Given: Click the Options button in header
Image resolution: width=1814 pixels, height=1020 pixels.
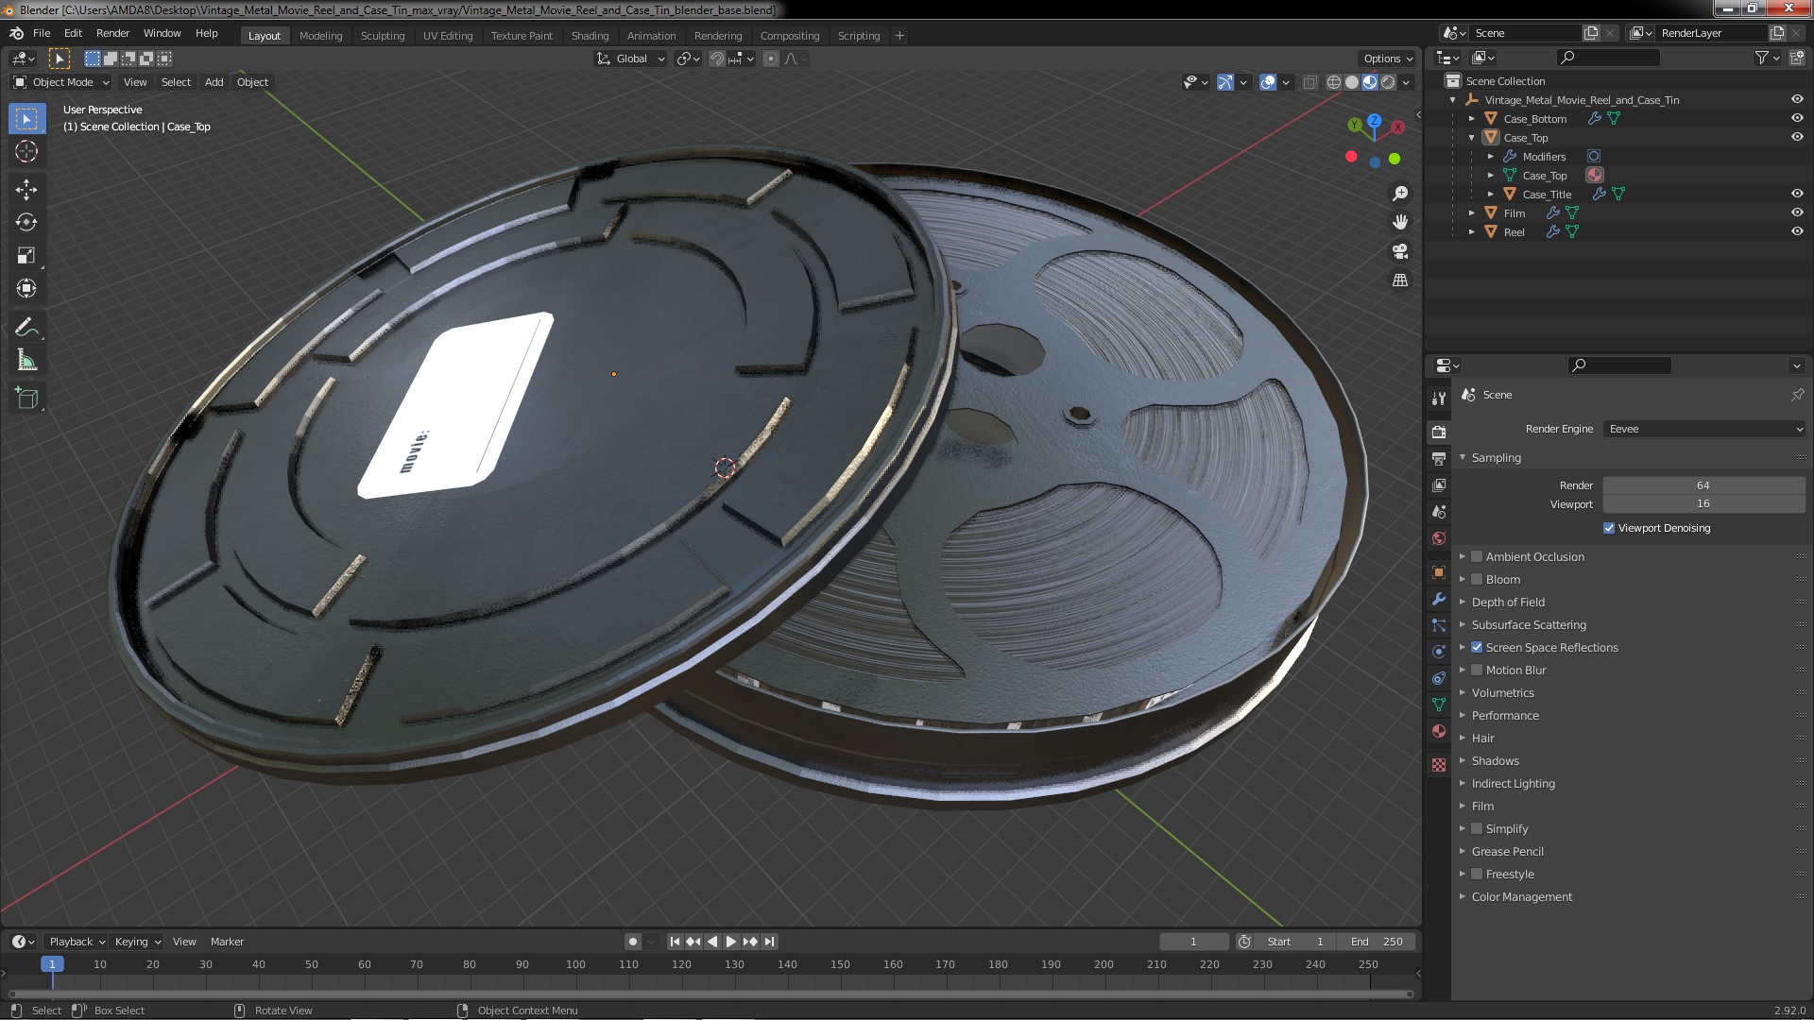Looking at the screenshot, I should 1388,59.
